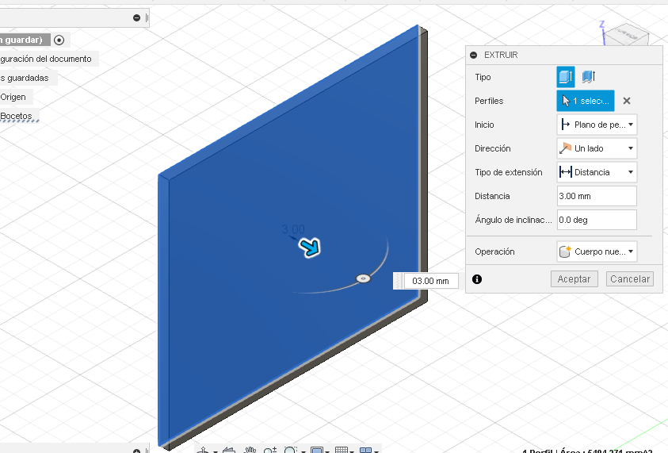Click the Inicio label
The image size is (668, 453).
click(484, 125)
